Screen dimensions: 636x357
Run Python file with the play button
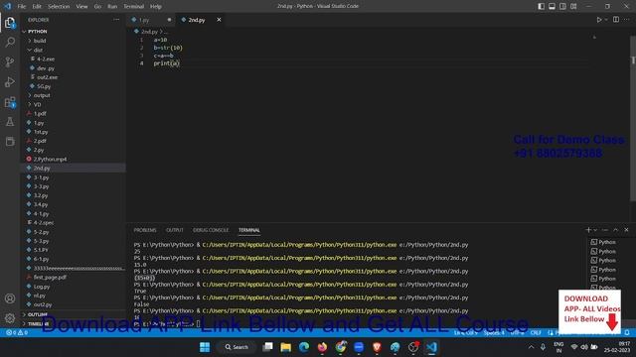click(598, 20)
